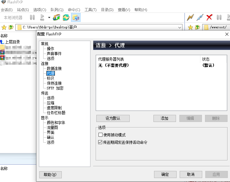The image size is (230, 182).
Task: Select 界面 in the settings tree
Action: pyautogui.click(x=50, y=132)
